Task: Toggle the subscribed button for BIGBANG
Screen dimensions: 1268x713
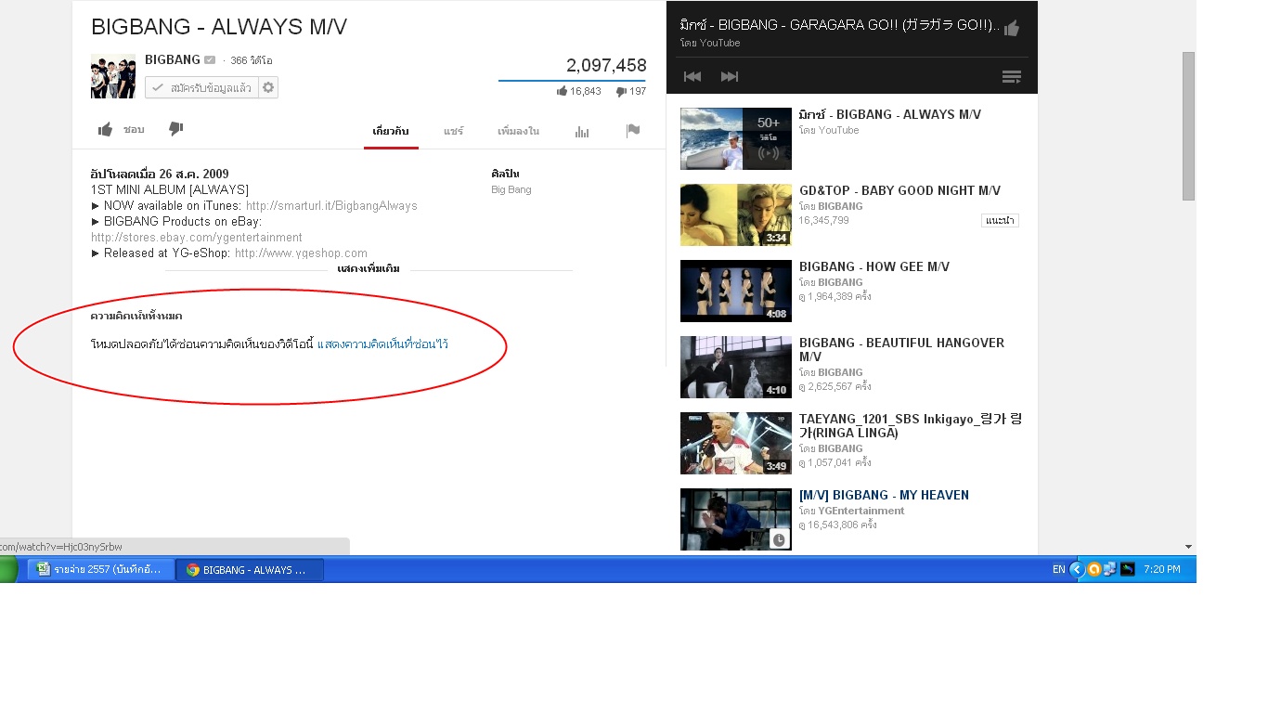Action: click(x=201, y=87)
